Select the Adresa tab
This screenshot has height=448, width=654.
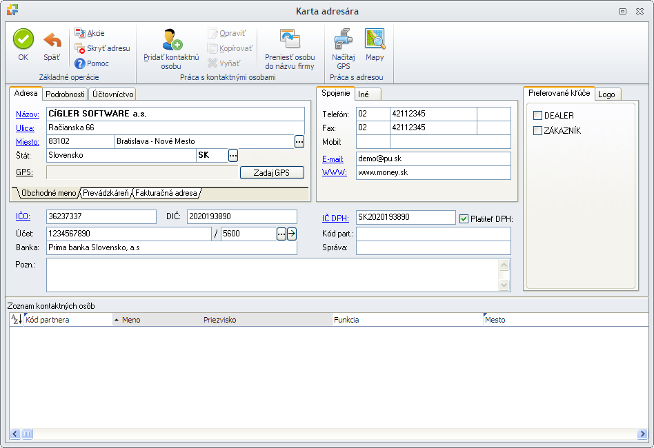tap(26, 93)
